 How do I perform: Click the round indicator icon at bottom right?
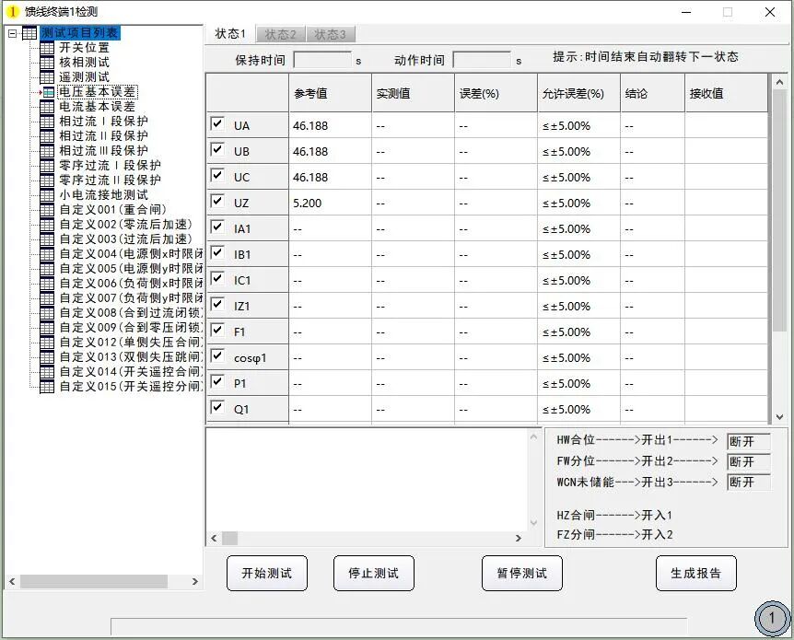point(772,618)
